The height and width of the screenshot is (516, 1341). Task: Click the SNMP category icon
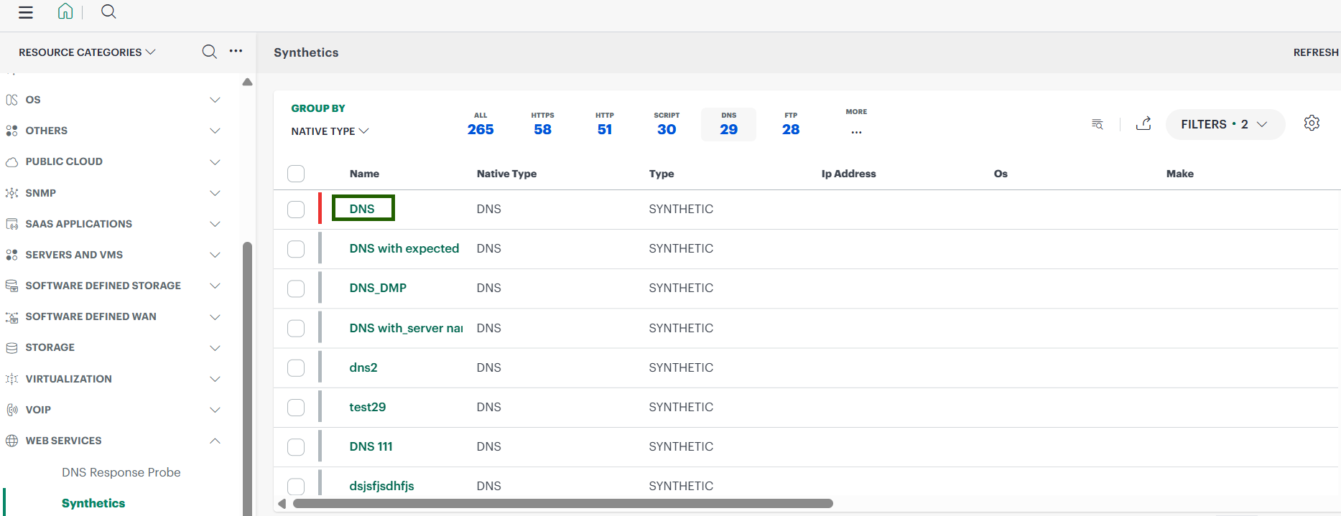11,193
